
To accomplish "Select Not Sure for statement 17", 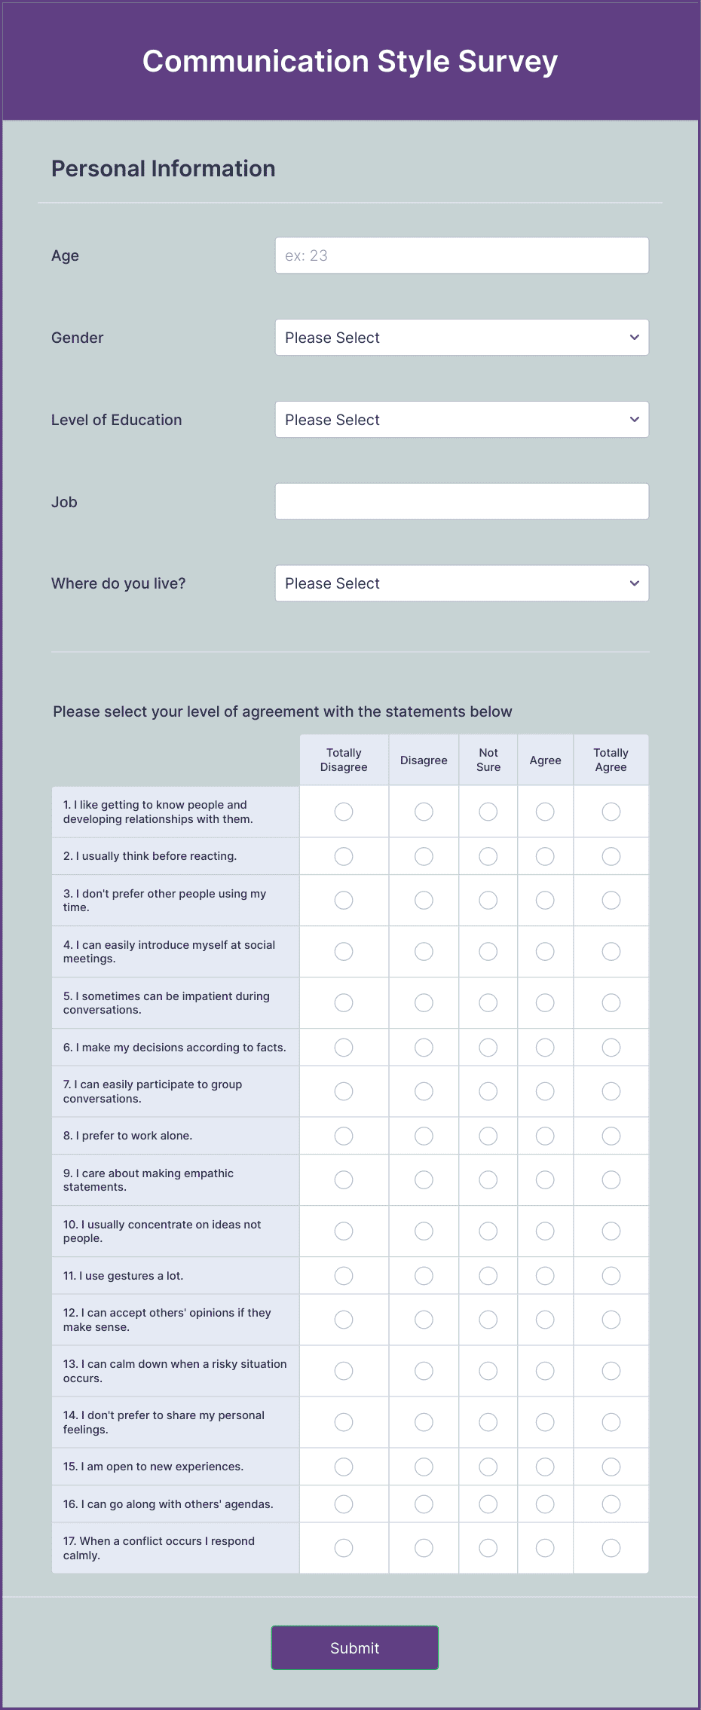I will tap(488, 1548).
